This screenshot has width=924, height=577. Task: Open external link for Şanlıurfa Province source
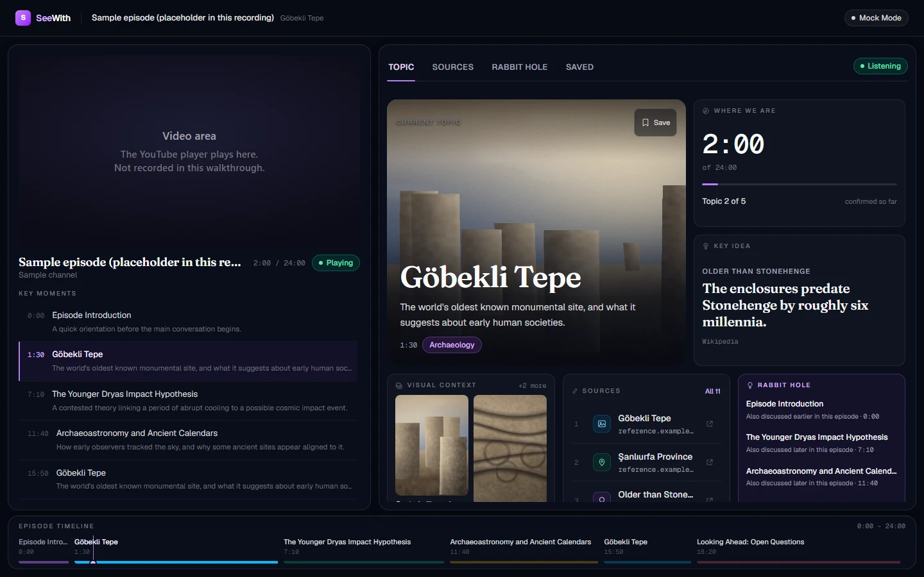tap(710, 462)
